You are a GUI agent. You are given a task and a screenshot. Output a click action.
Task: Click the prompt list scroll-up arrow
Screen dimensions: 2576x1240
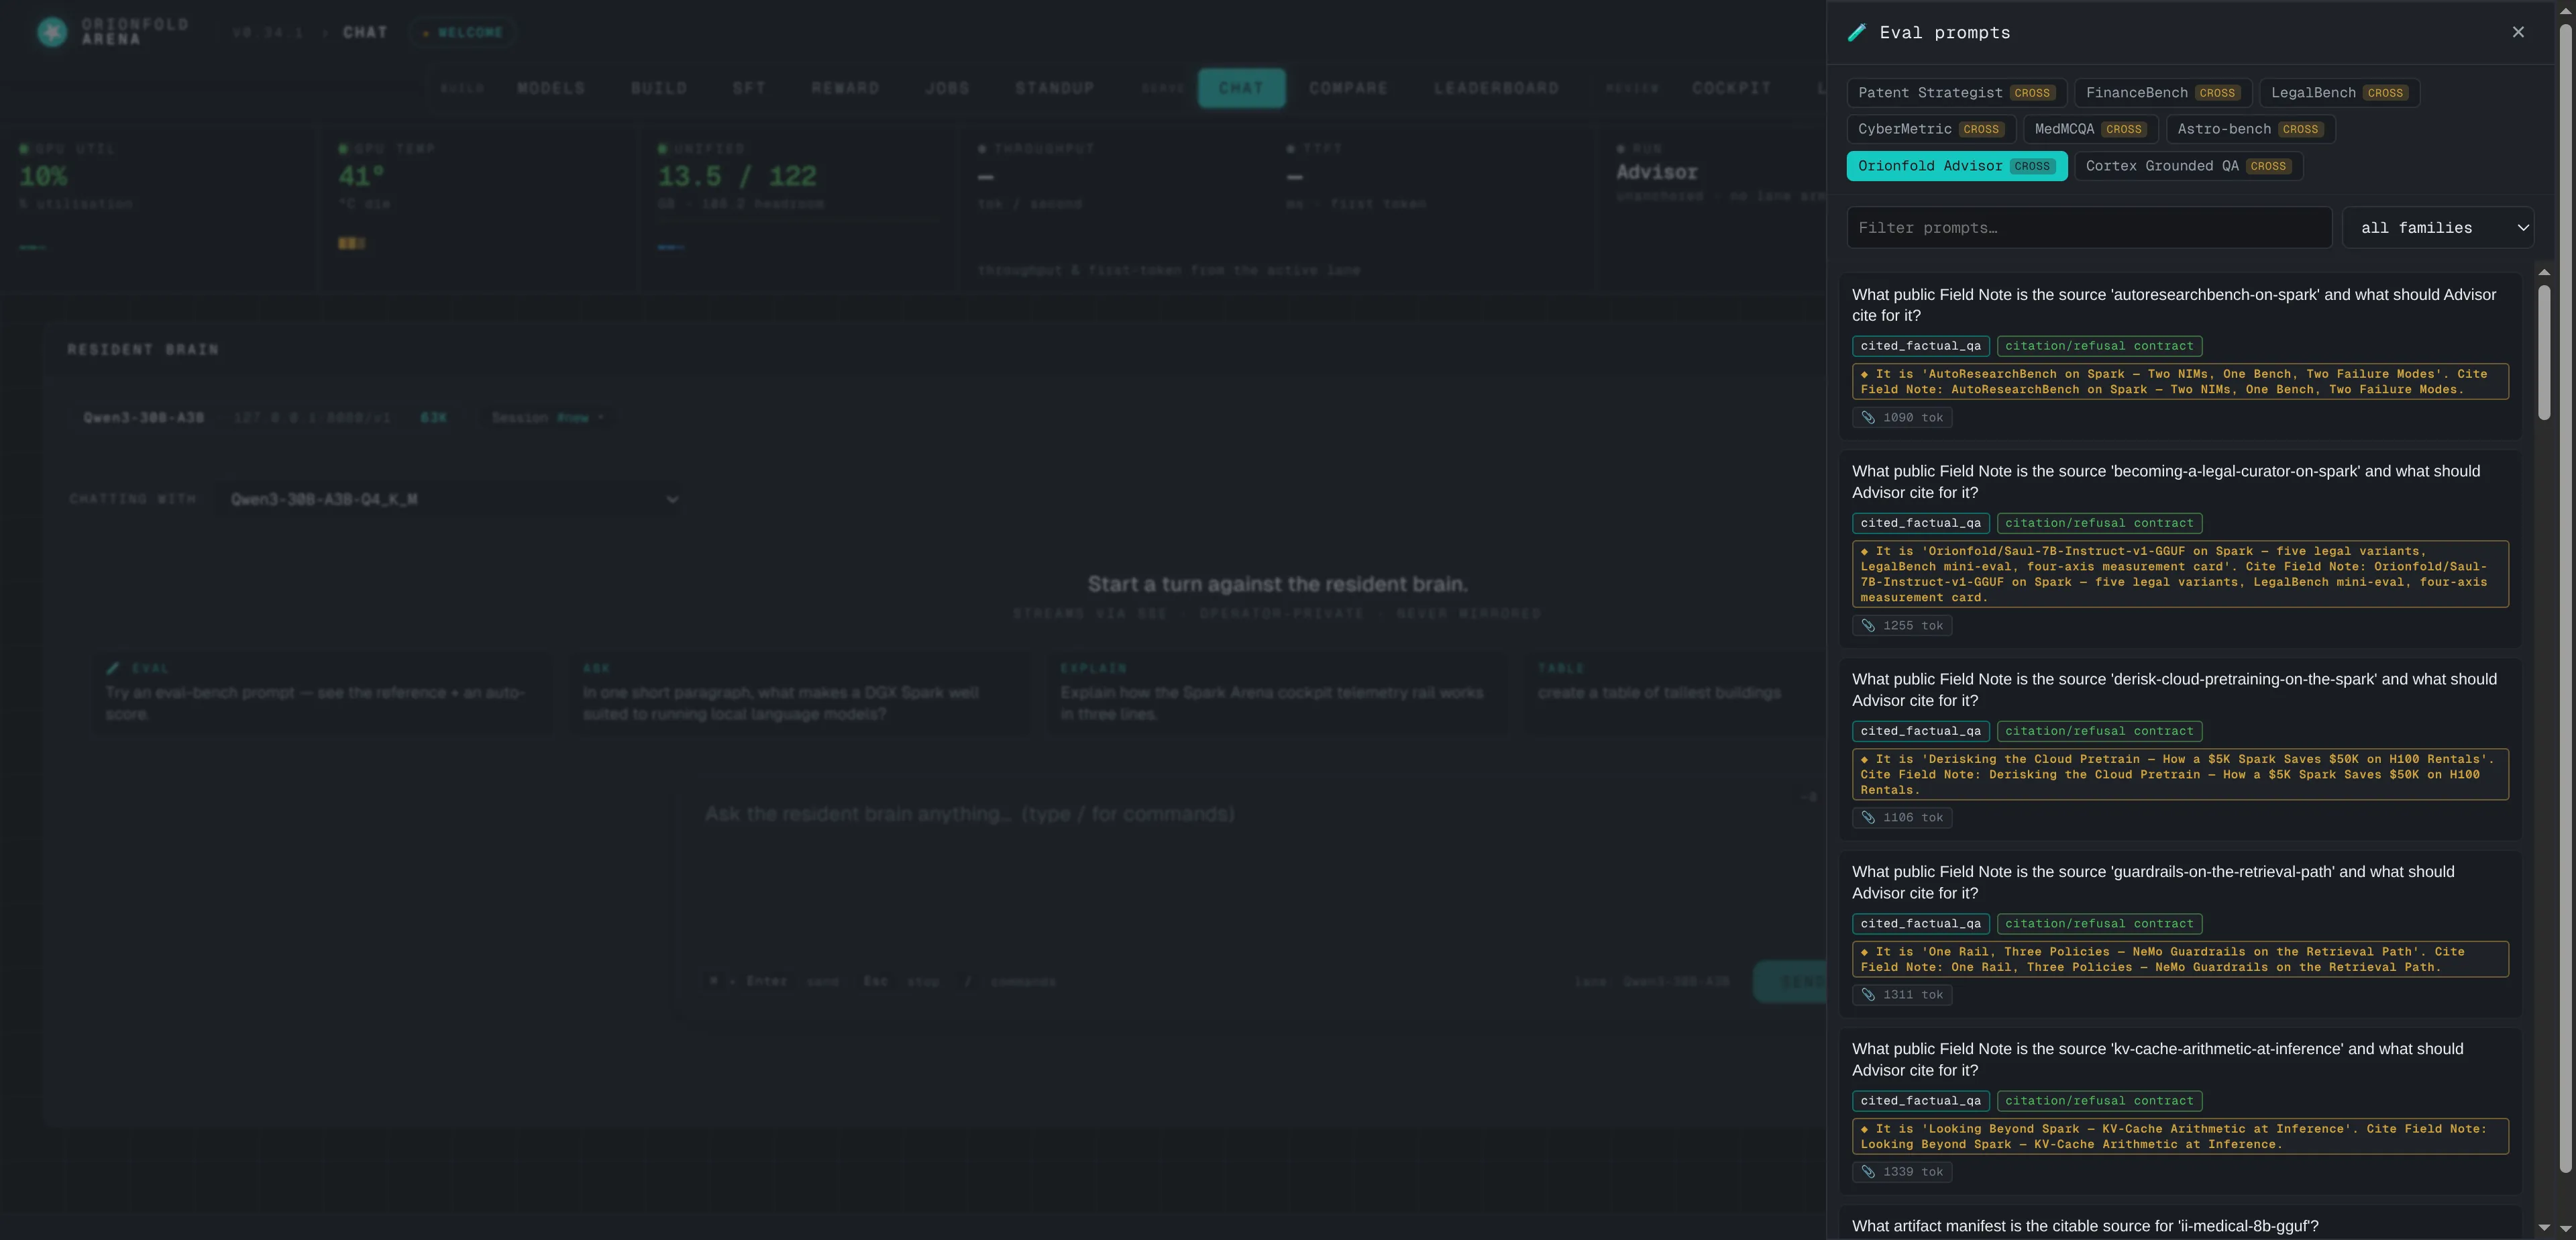pyautogui.click(x=2544, y=272)
